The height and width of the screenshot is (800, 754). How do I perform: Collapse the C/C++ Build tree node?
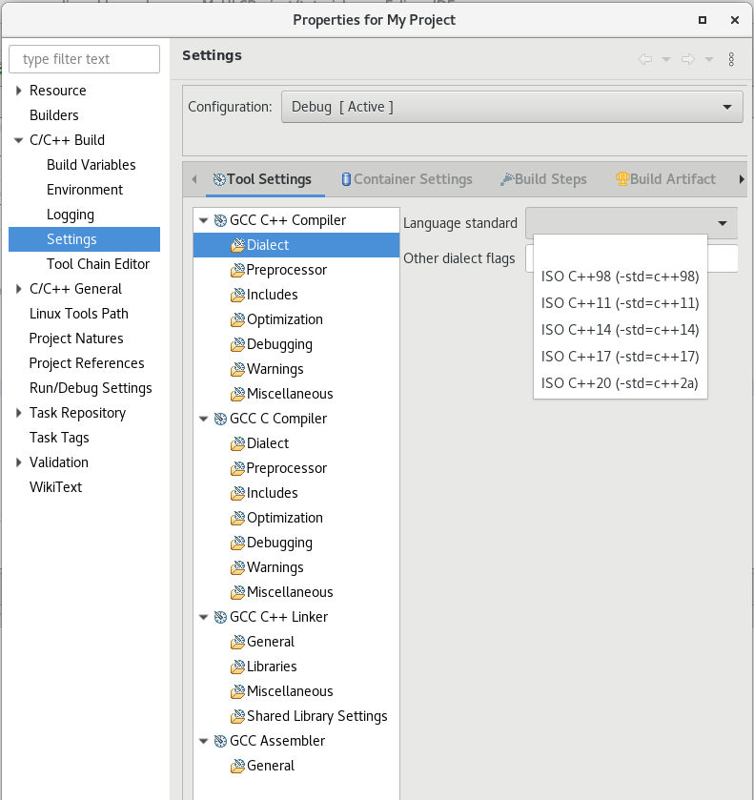pyautogui.click(x=18, y=140)
